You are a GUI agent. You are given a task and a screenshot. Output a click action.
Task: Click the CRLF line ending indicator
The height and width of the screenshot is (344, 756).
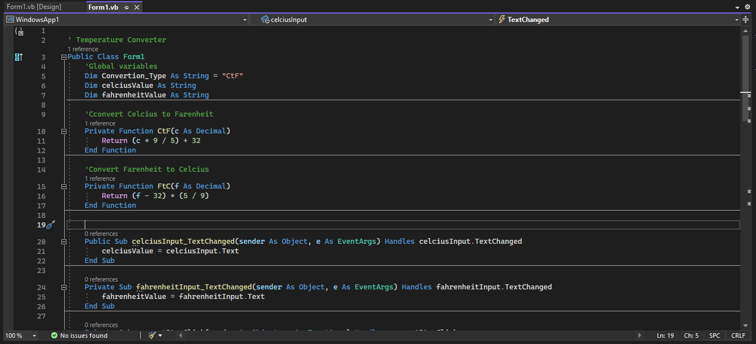tap(738, 336)
